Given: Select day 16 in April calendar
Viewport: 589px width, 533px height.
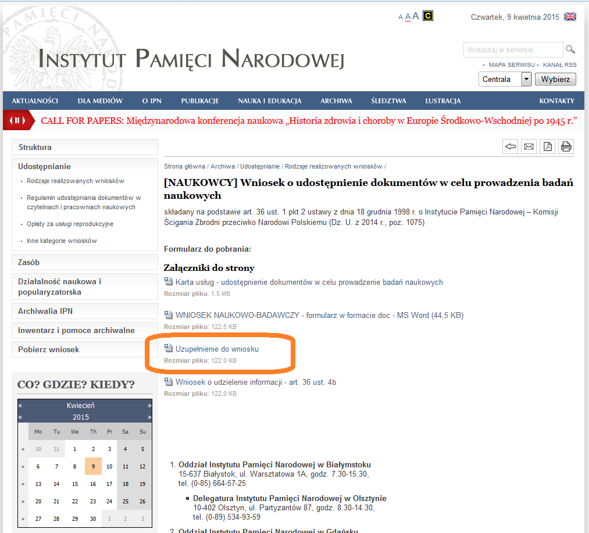Looking at the screenshot, I should pos(93,484).
